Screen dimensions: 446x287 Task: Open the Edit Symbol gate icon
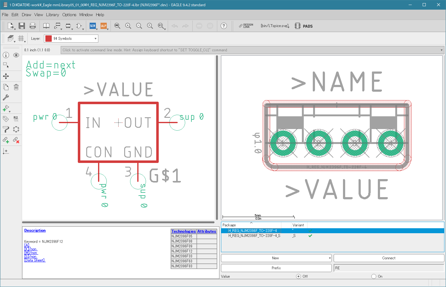[x=79, y=26]
